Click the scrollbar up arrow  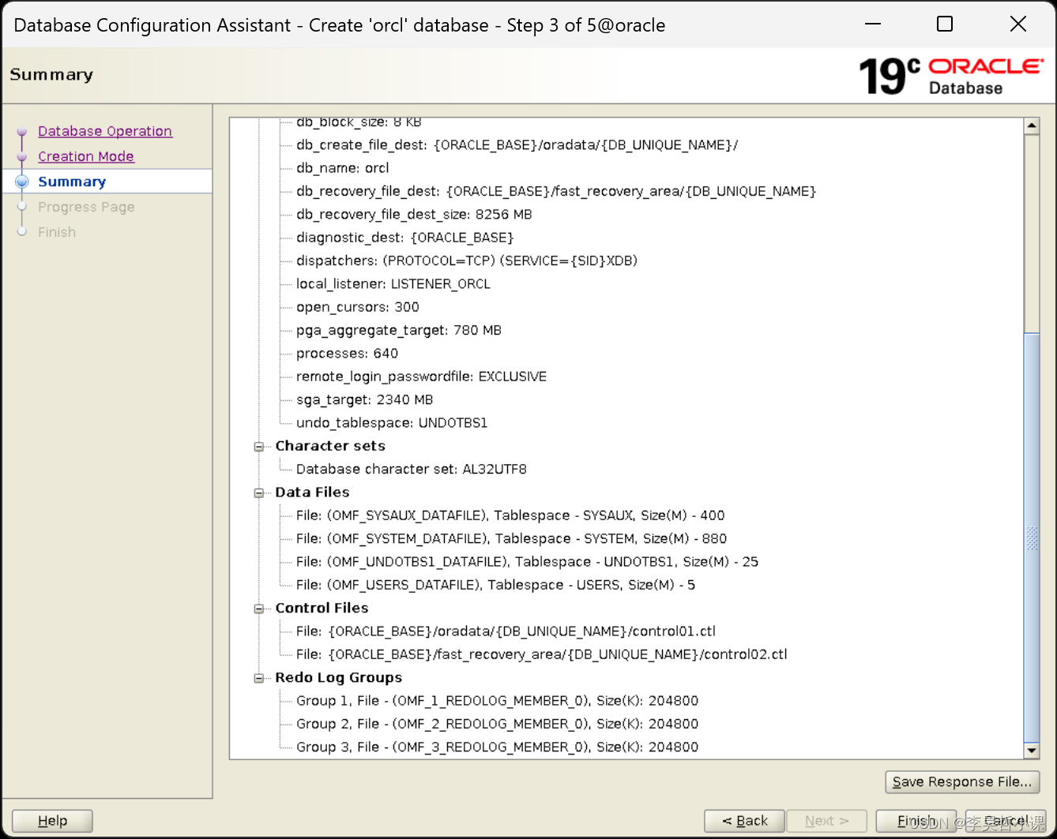click(x=1032, y=126)
